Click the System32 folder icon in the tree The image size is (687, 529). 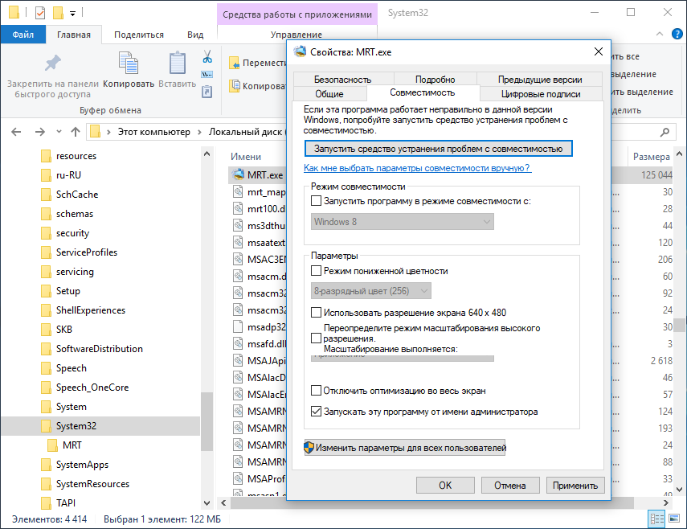coord(46,425)
